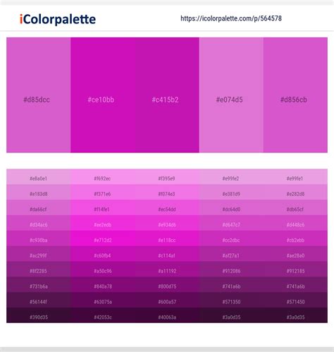
Task: Choose the #741a6b shade in fourth column
Action: (x=231, y=284)
